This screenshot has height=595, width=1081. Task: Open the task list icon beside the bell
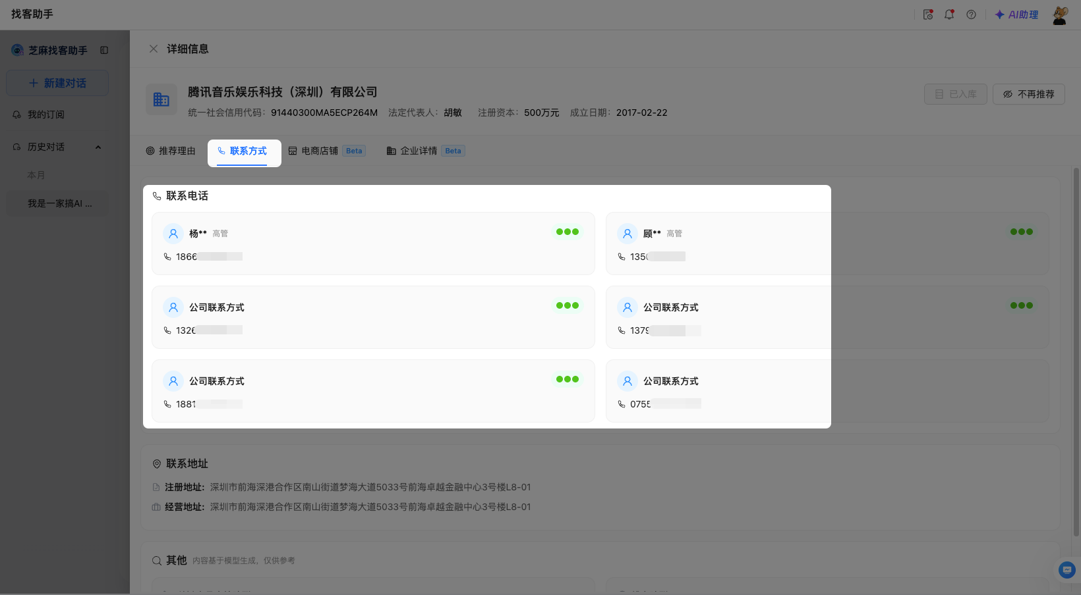tap(928, 14)
